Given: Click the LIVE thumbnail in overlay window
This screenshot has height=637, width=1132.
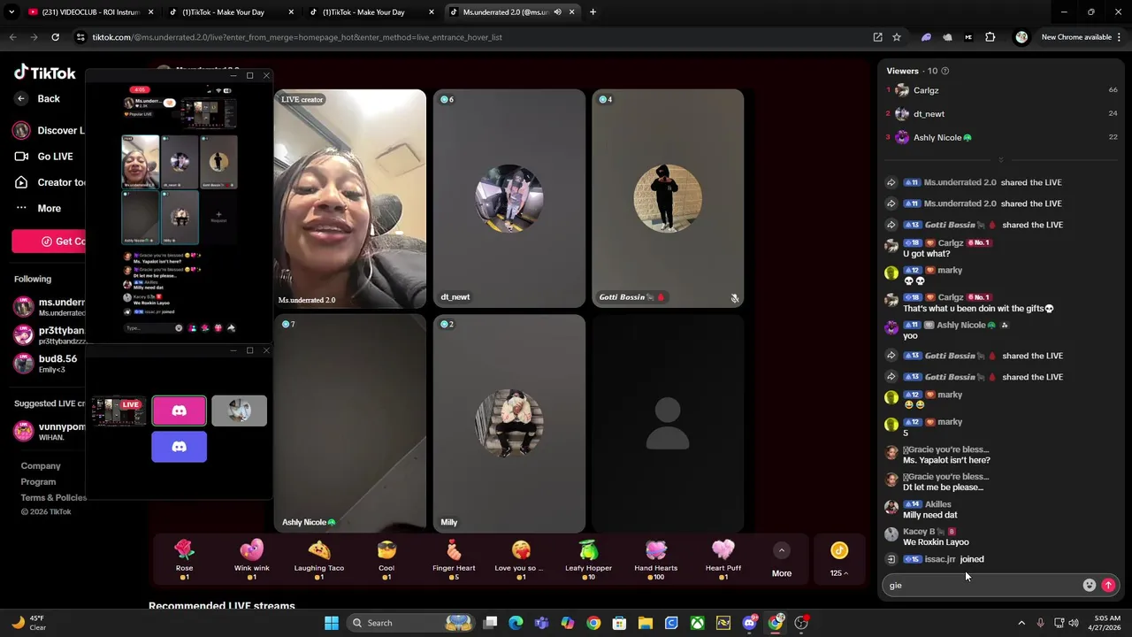Looking at the screenshot, I should click(x=119, y=411).
